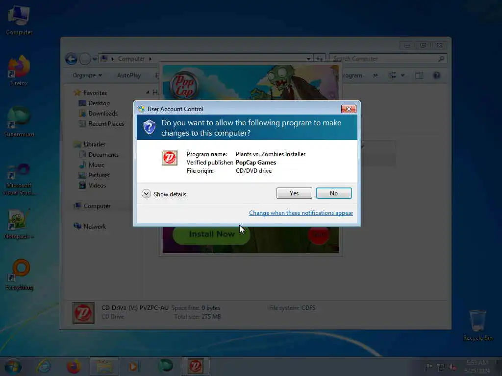Click Install Now in the PvZ installer
Viewport: 502px width, 376px height.
coord(212,234)
